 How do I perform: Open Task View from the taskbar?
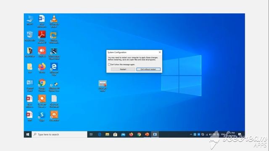point(91,134)
